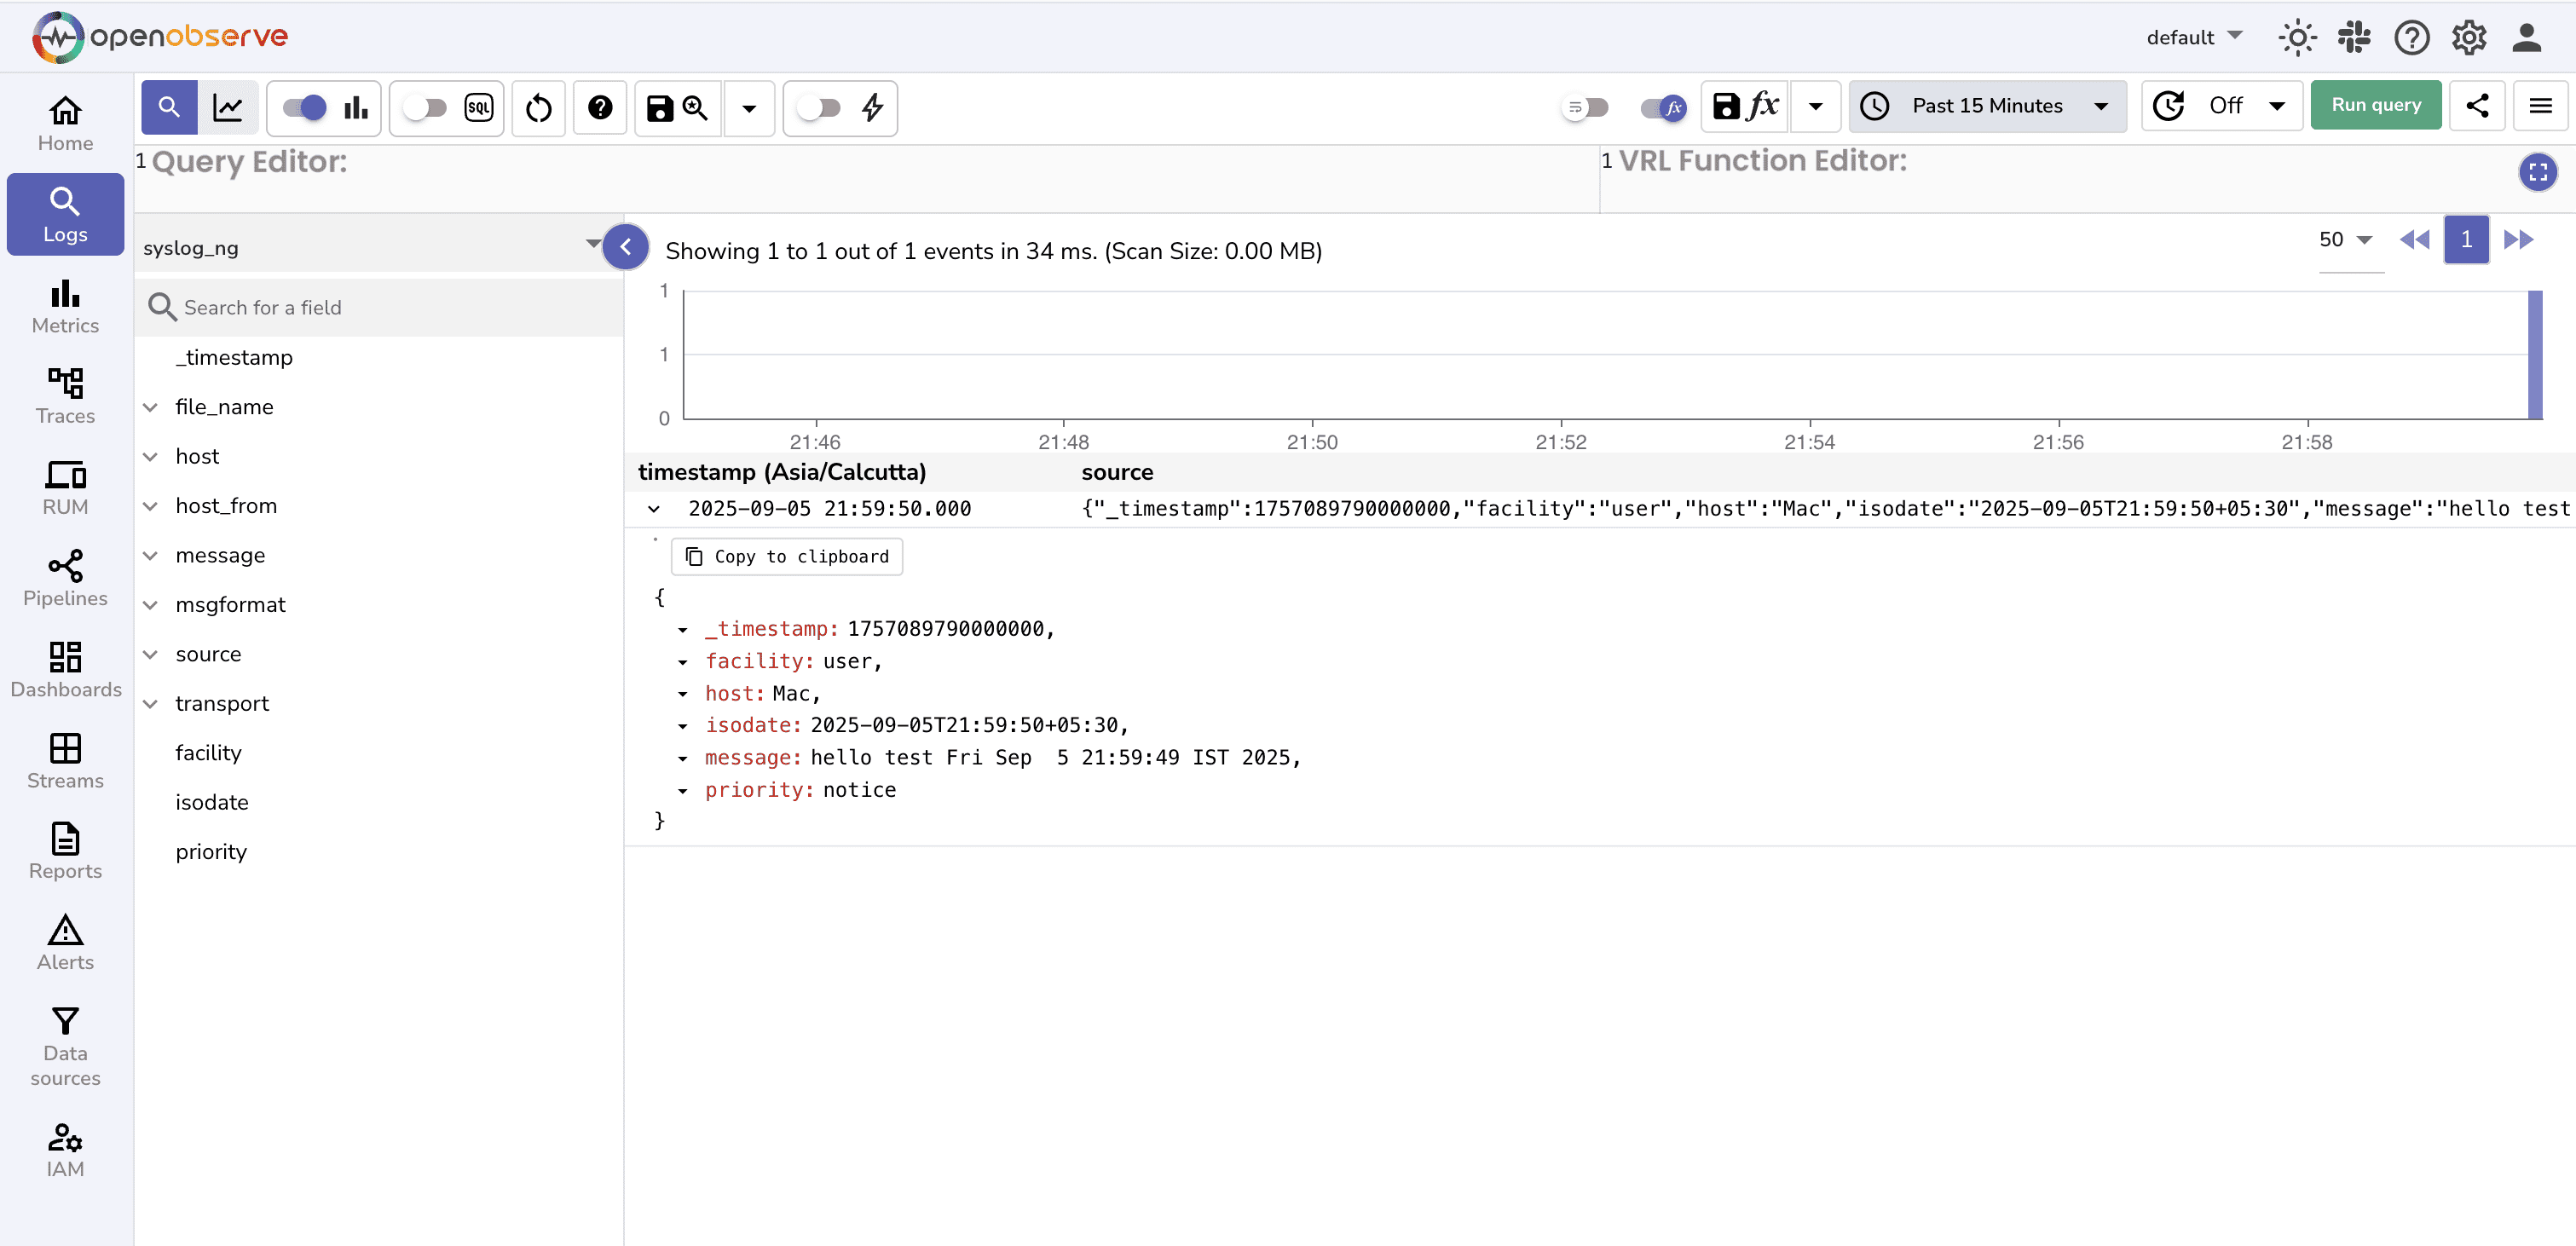
Task: Click the histogram bar near 21:59
Action: point(2535,355)
